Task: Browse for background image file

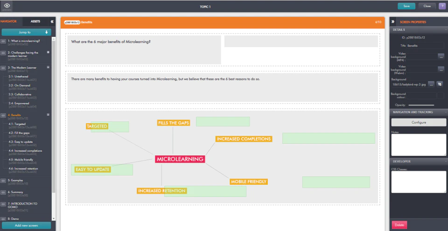Action: tap(431, 84)
